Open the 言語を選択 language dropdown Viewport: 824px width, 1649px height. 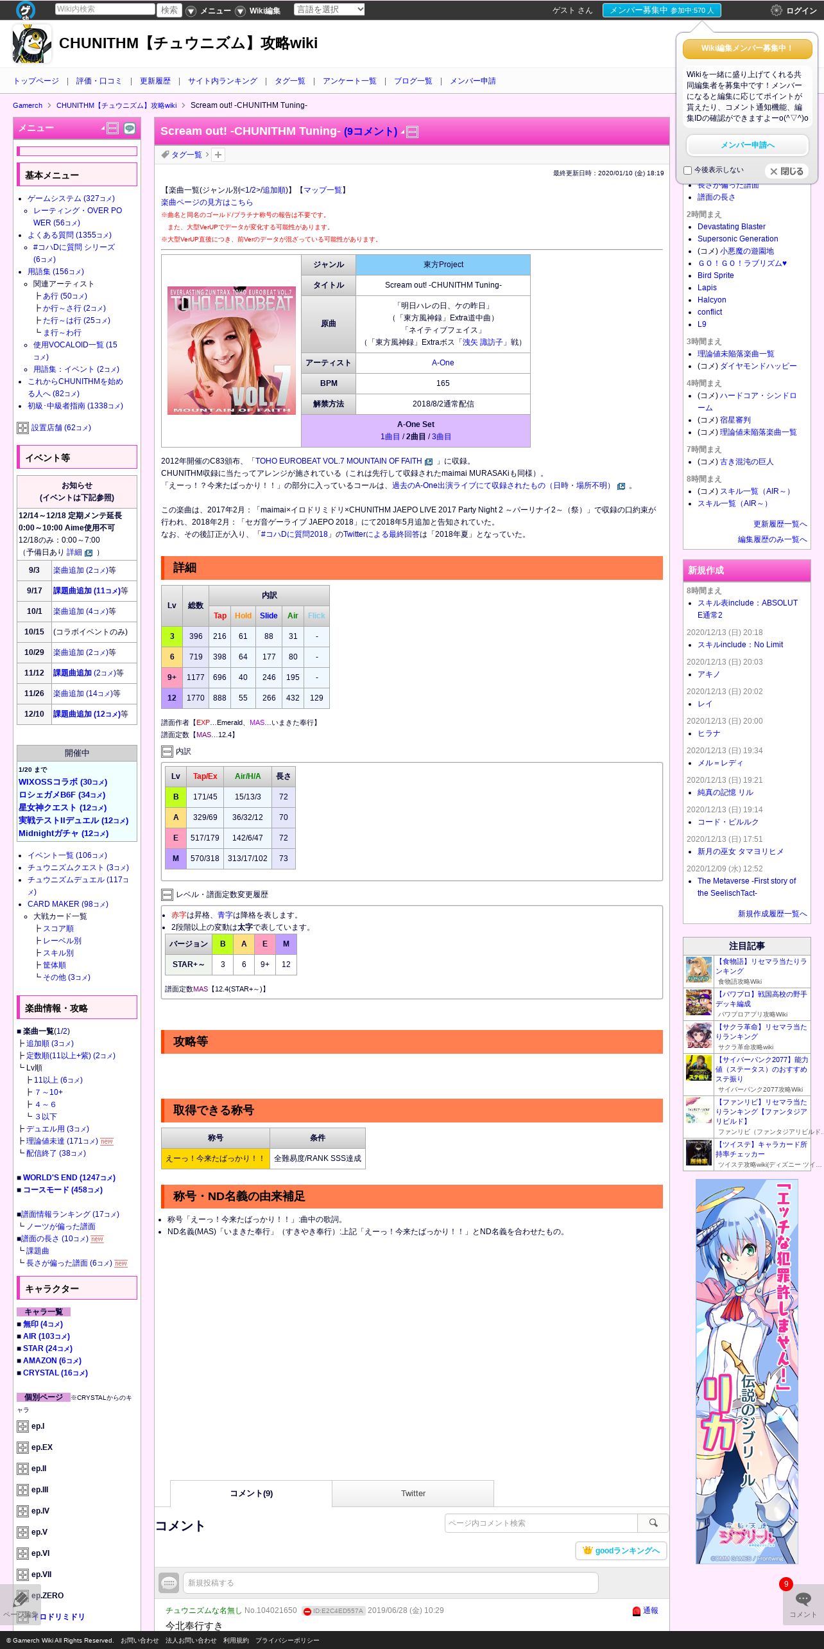click(x=329, y=10)
